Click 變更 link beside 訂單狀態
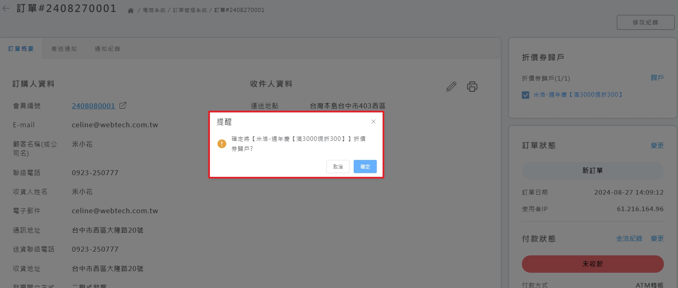 pos(657,145)
